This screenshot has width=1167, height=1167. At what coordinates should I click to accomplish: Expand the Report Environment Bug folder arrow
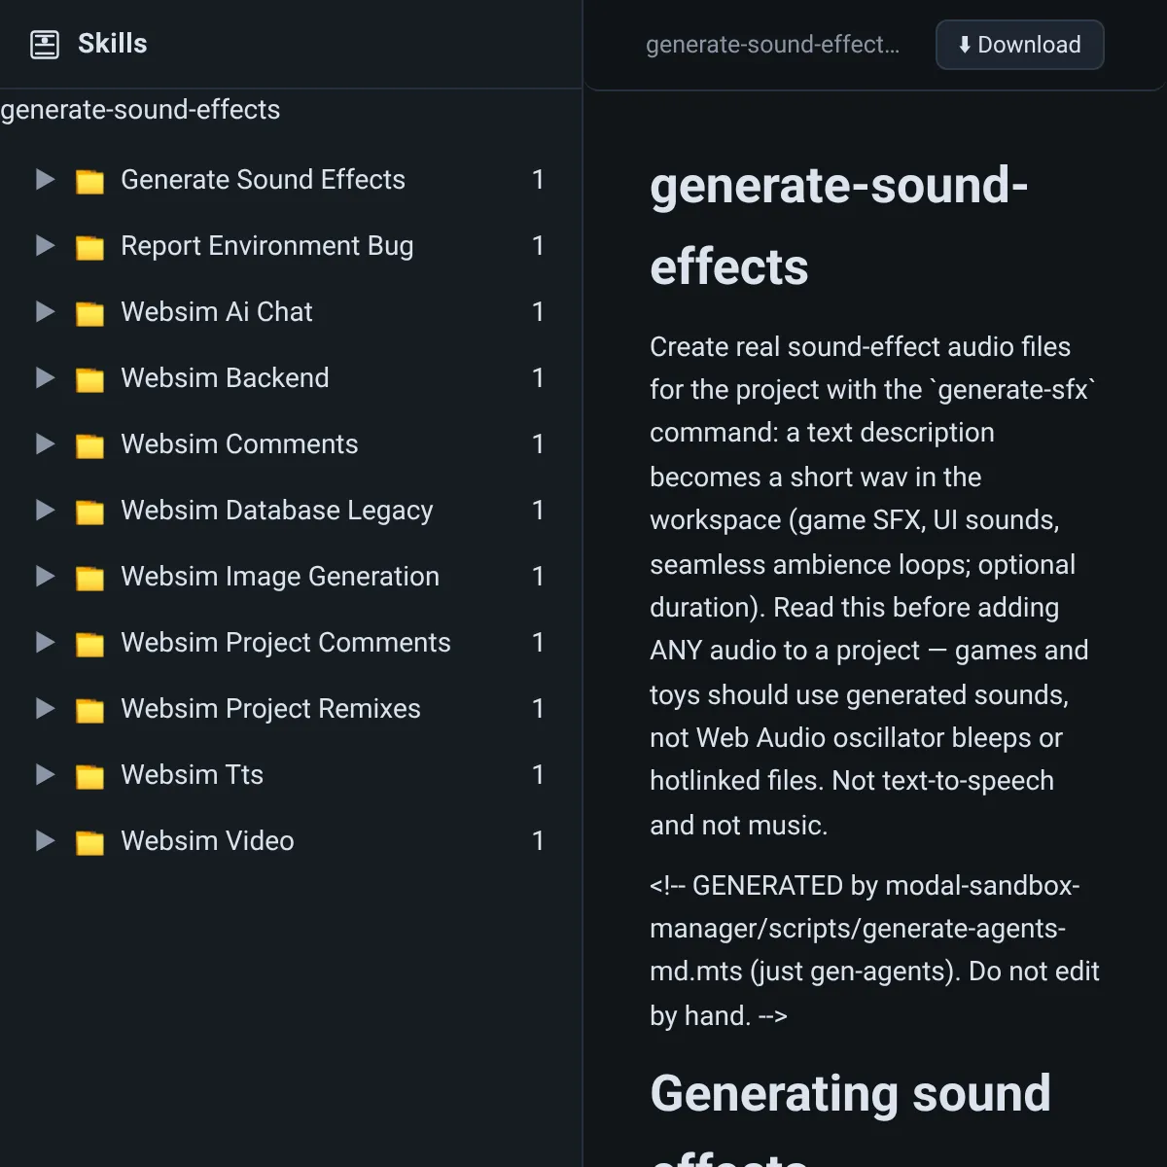[x=45, y=245]
